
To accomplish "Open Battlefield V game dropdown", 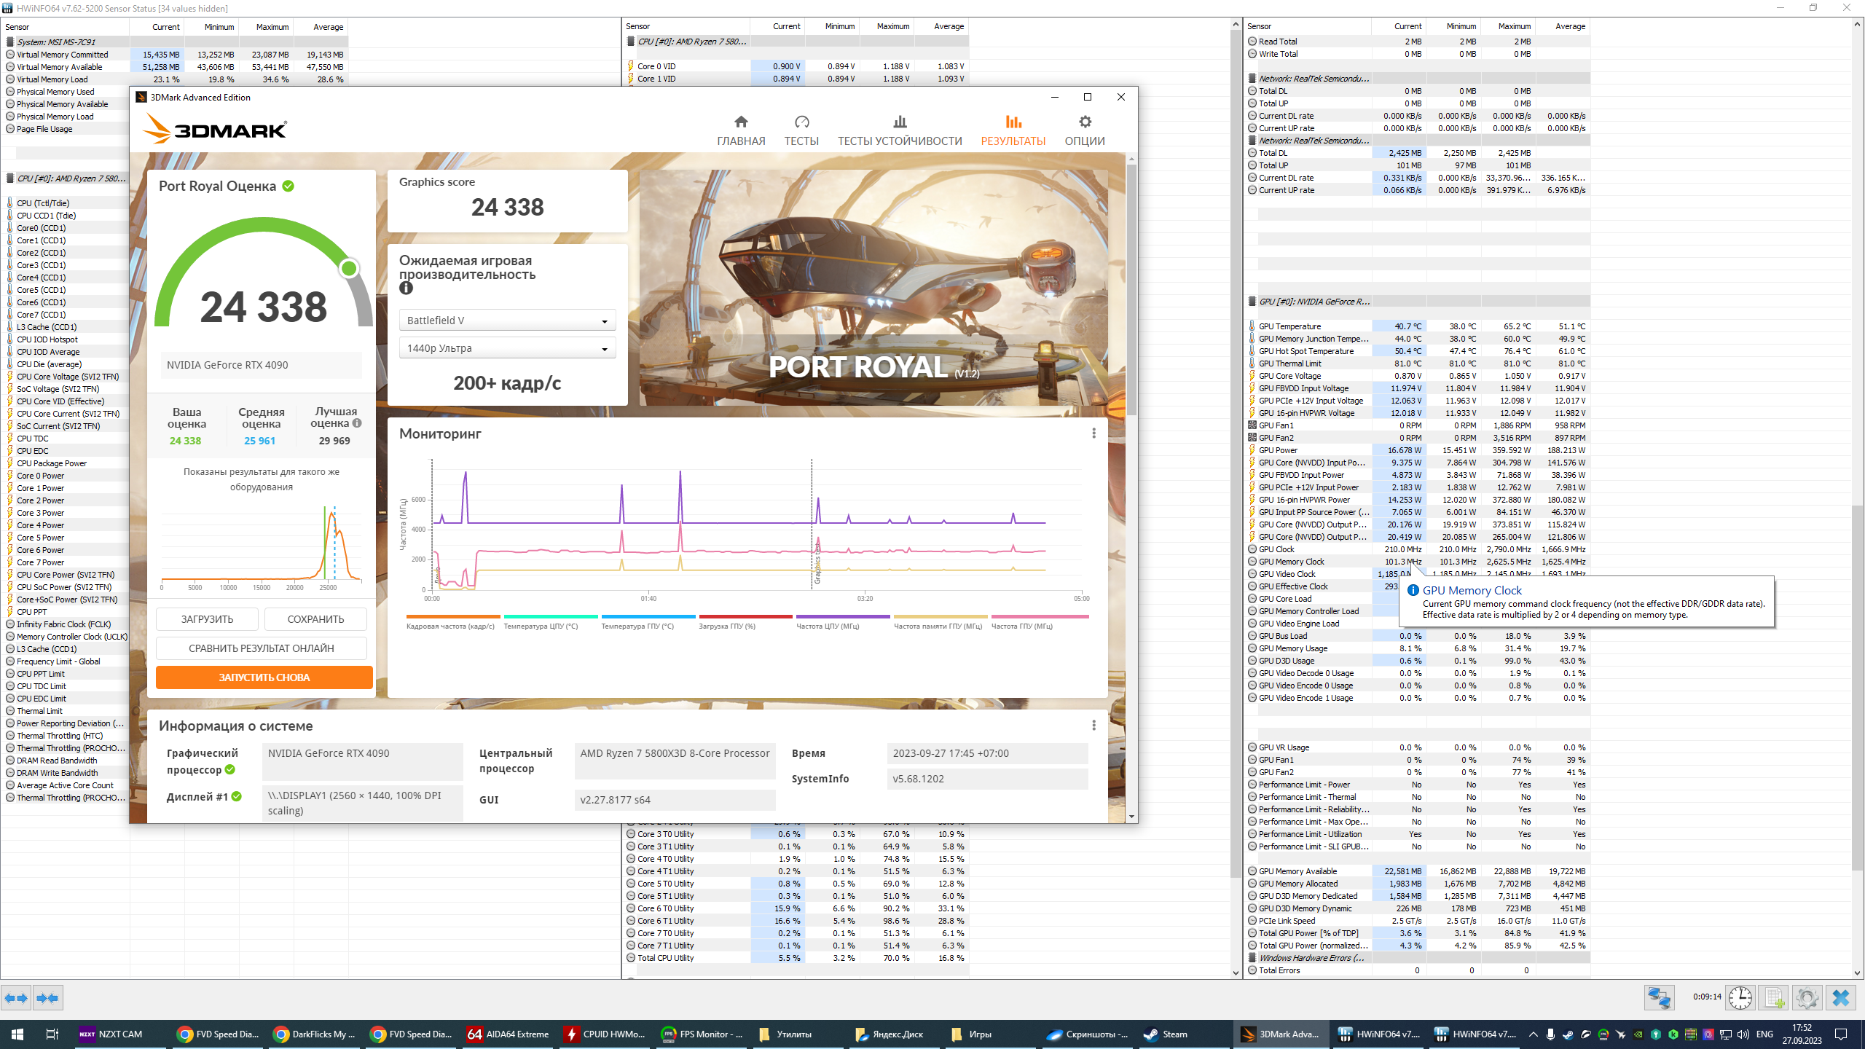I will (x=507, y=321).
